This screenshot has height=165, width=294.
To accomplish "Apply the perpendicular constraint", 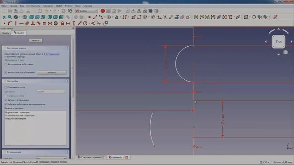I will (x=33, y=23).
